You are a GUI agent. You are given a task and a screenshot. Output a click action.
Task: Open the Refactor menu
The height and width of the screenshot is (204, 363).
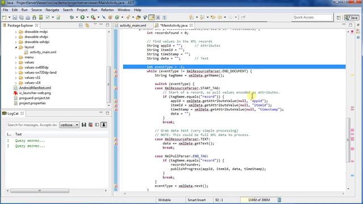tap(107, 10)
